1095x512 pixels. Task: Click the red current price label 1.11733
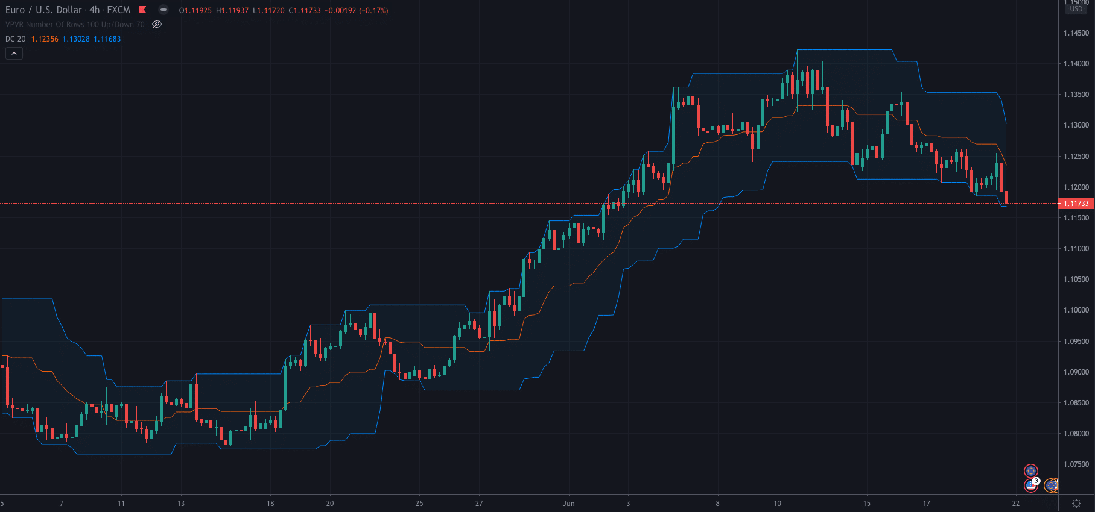pos(1076,204)
